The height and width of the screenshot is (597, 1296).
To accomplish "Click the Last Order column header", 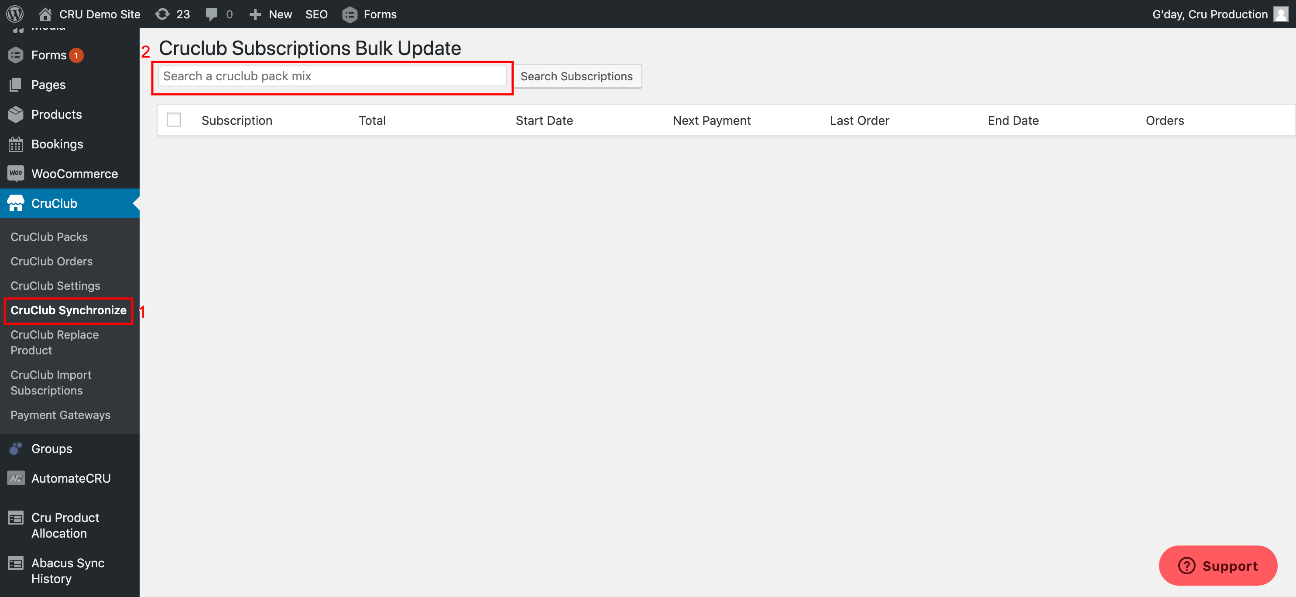I will point(859,120).
